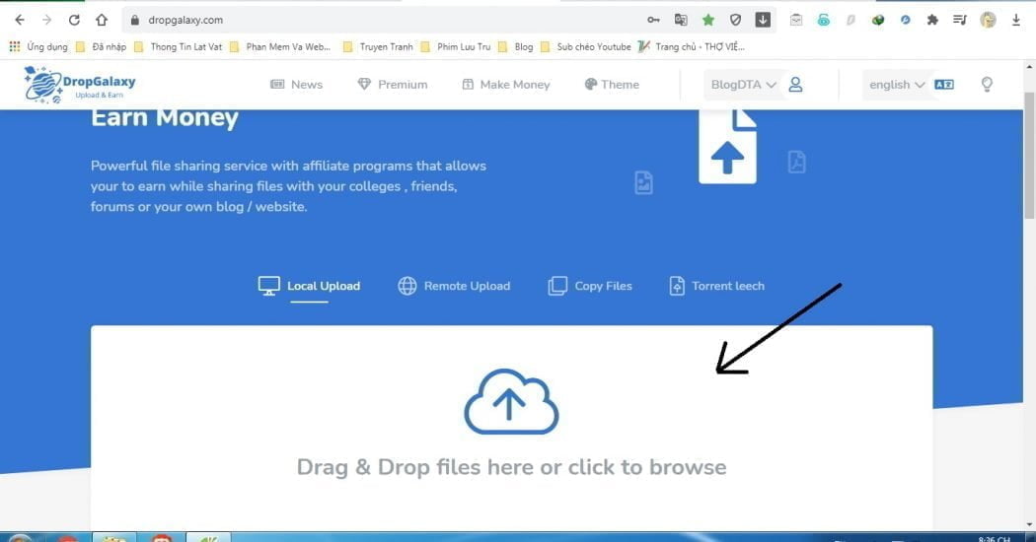Click the cloud upload icon

click(511, 401)
